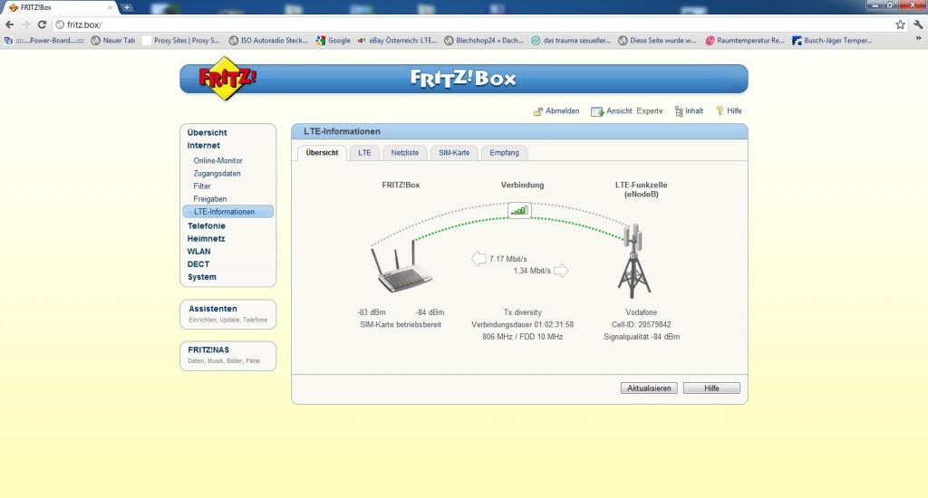Click the Verbindungsdauer 01:02:31:58 text
Image resolution: width=928 pixels, height=498 pixels.
pyautogui.click(x=523, y=325)
